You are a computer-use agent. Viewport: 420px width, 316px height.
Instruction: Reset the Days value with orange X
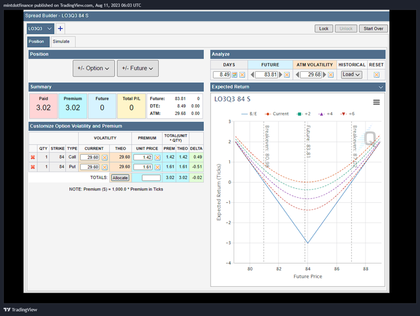coord(242,75)
